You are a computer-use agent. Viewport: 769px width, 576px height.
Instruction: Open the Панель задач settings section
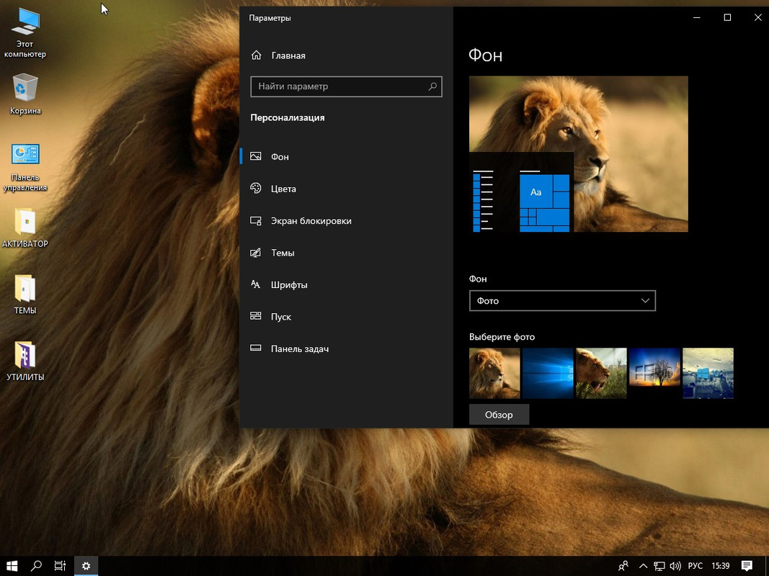click(x=347, y=348)
